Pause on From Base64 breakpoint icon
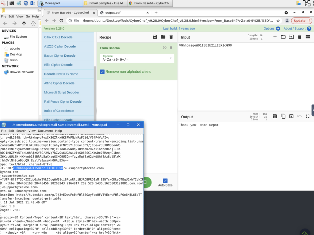The image size is (314, 235). [x=171, y=47]
